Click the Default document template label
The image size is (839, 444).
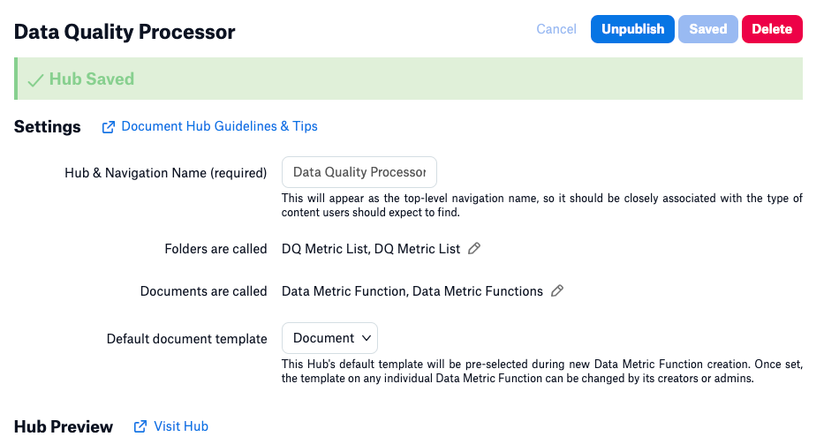click(186, 339)
